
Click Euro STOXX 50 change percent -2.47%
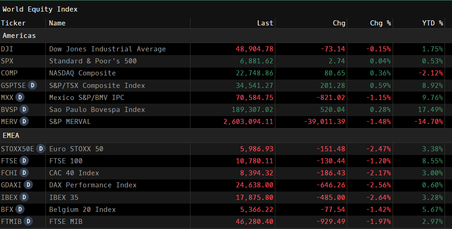[378, 149]
